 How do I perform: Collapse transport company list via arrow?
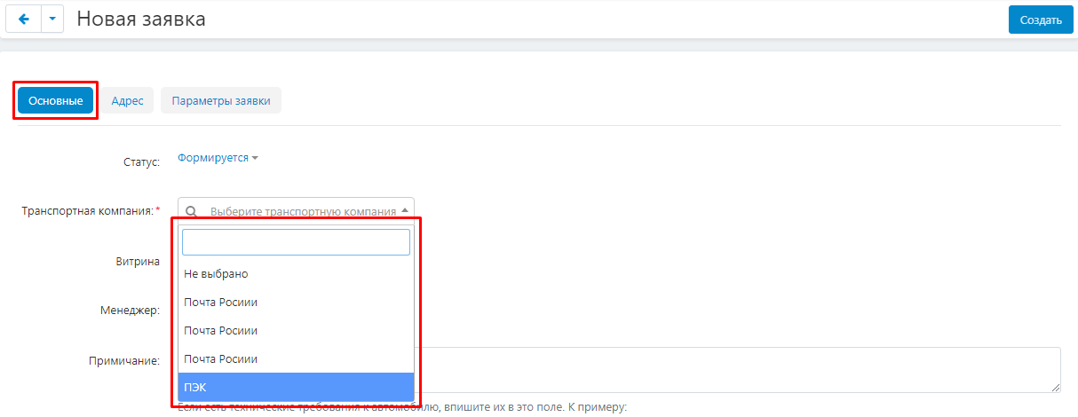(x=405, y=211)
